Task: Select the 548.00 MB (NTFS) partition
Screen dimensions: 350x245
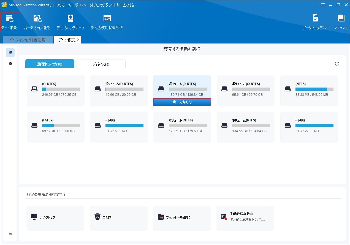Action: (x=309, y=91)
